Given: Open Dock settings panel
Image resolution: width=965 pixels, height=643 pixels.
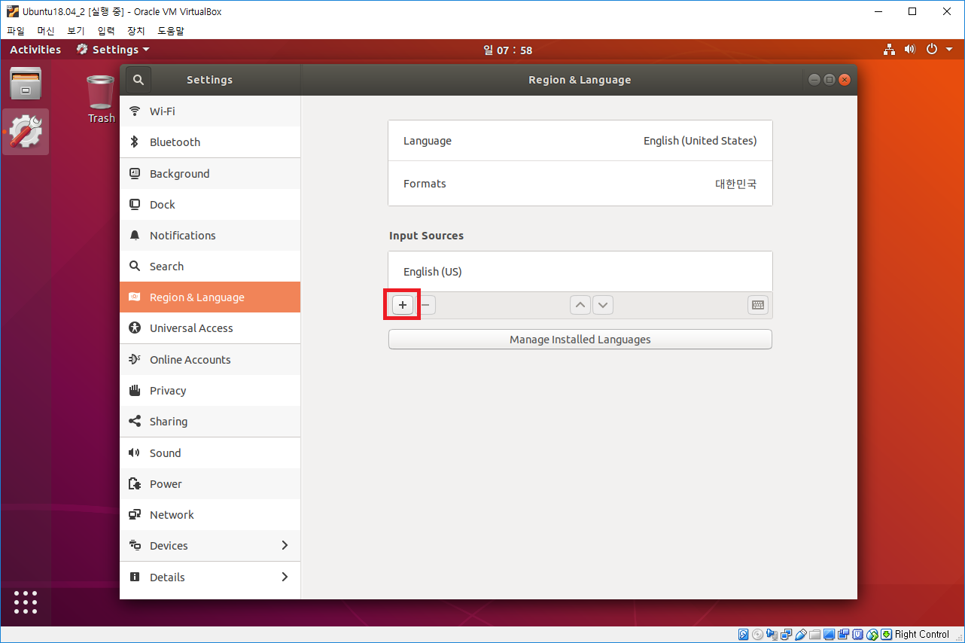Looking at the screenshot, I should 210,205.
